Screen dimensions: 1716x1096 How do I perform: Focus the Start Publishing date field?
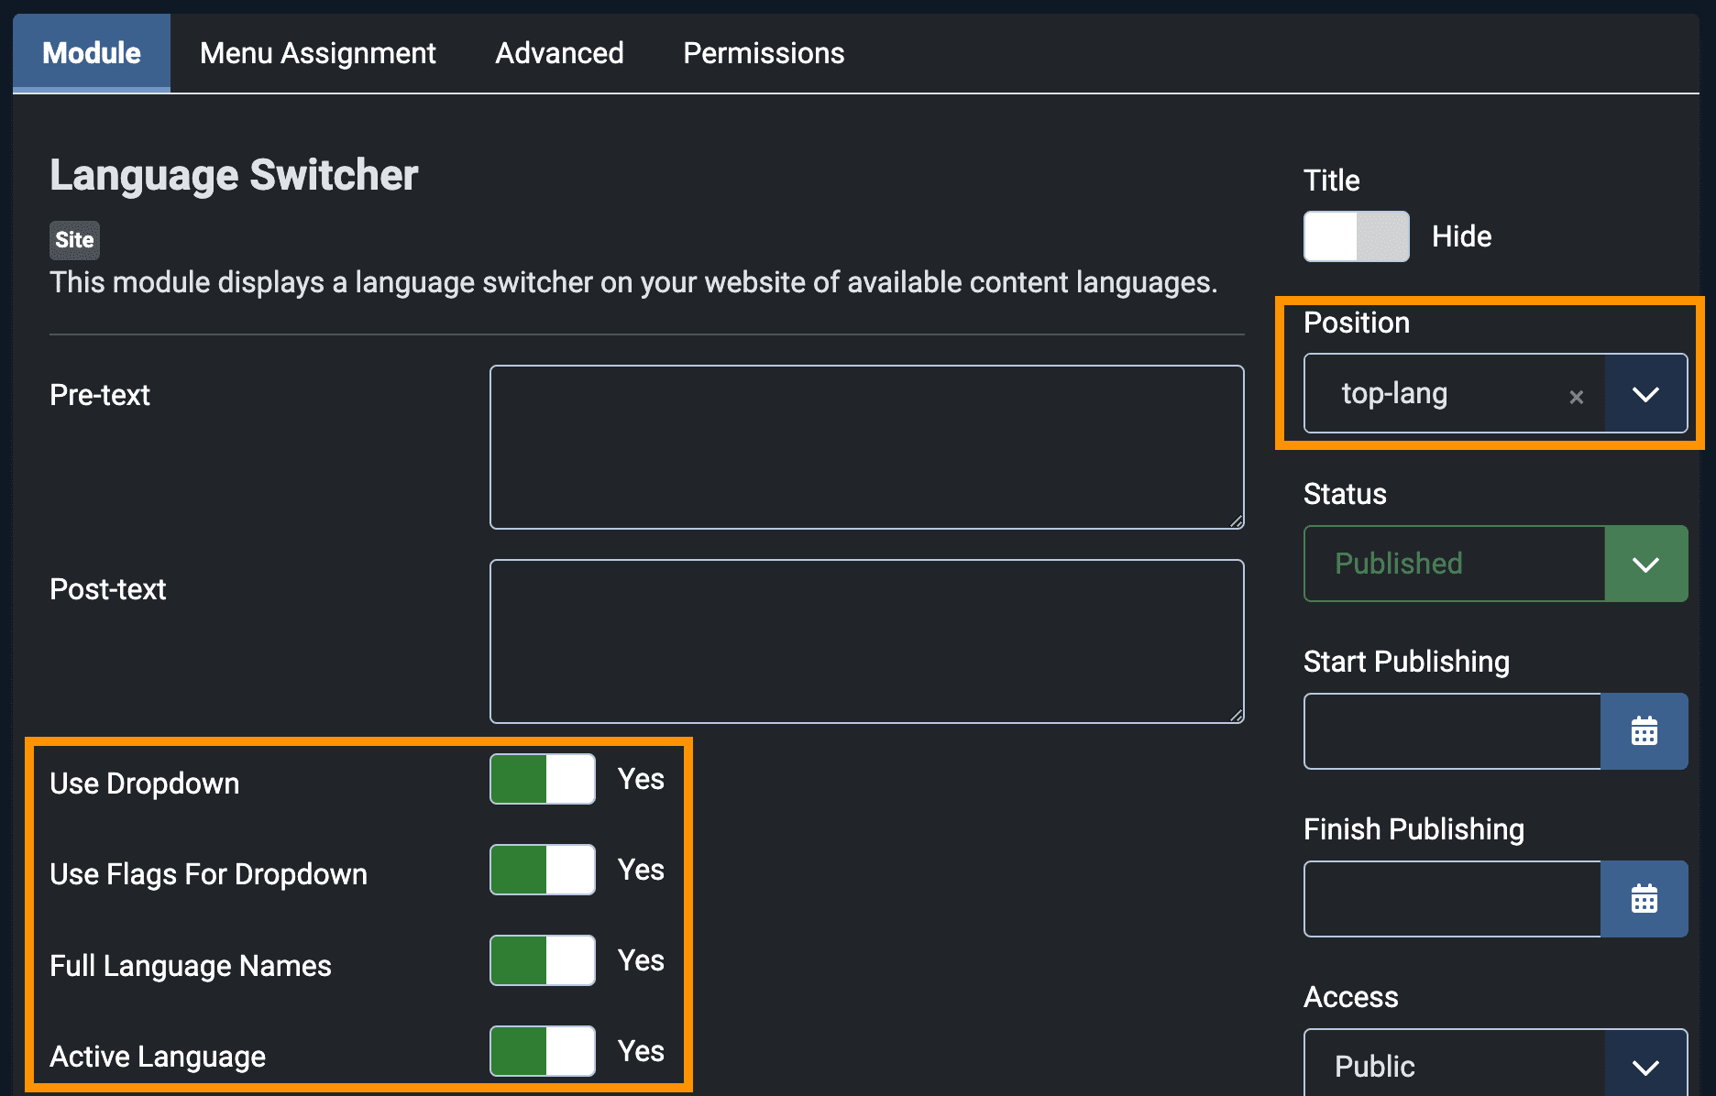tap(1452, 731)
